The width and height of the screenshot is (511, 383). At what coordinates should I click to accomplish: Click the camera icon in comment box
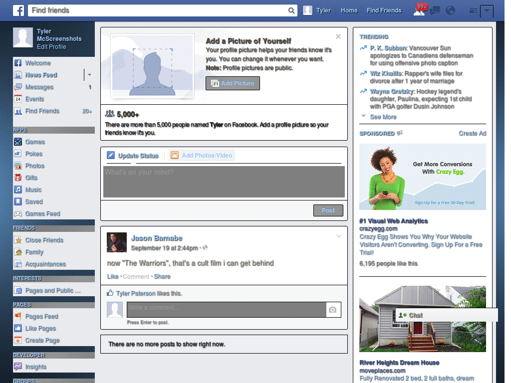[332, 310]
